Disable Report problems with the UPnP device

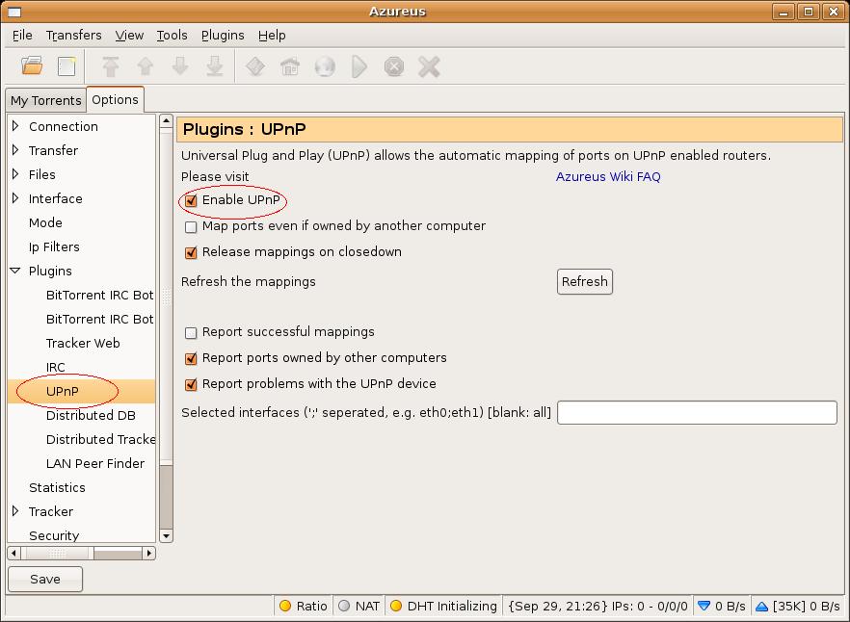[x=191, y=384]
